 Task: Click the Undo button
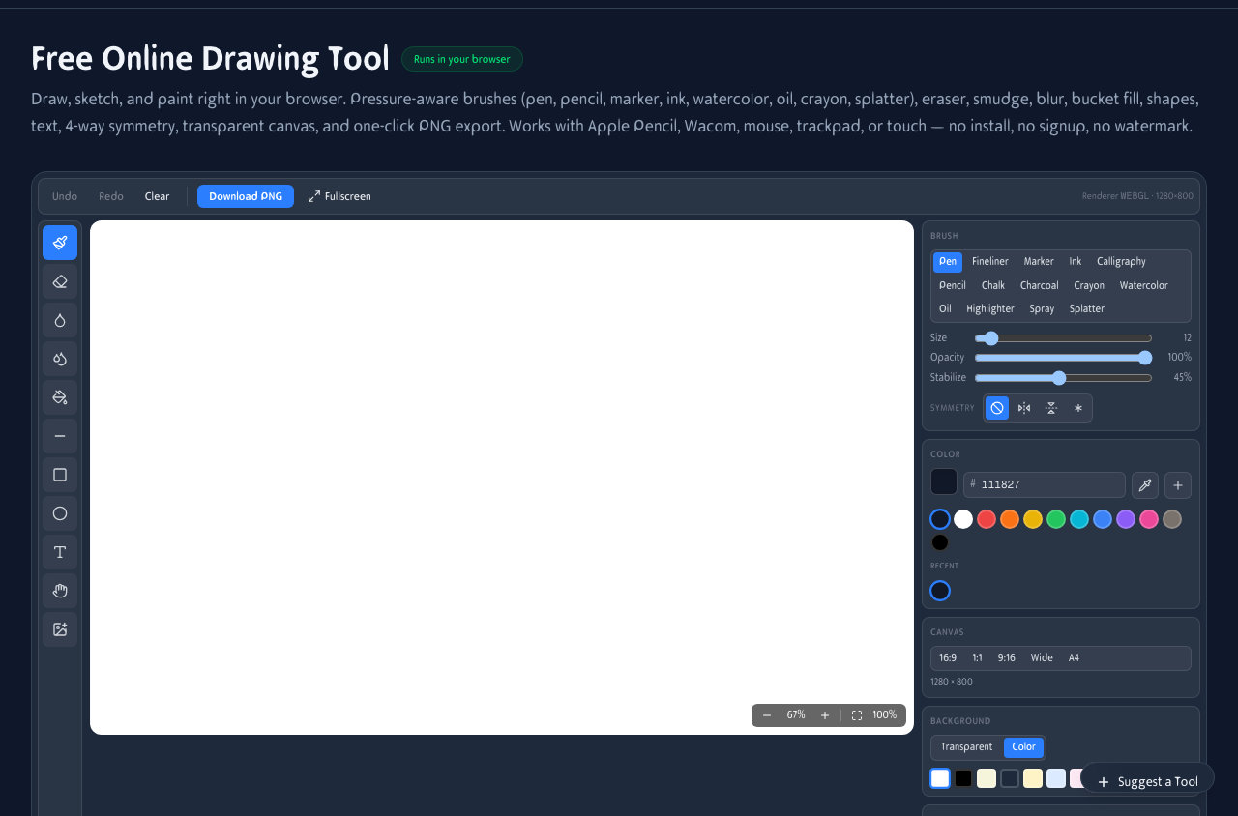coord(65,196)
